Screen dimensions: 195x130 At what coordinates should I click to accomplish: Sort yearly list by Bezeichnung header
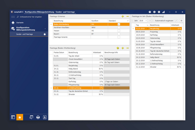click(x=160, y=25)
